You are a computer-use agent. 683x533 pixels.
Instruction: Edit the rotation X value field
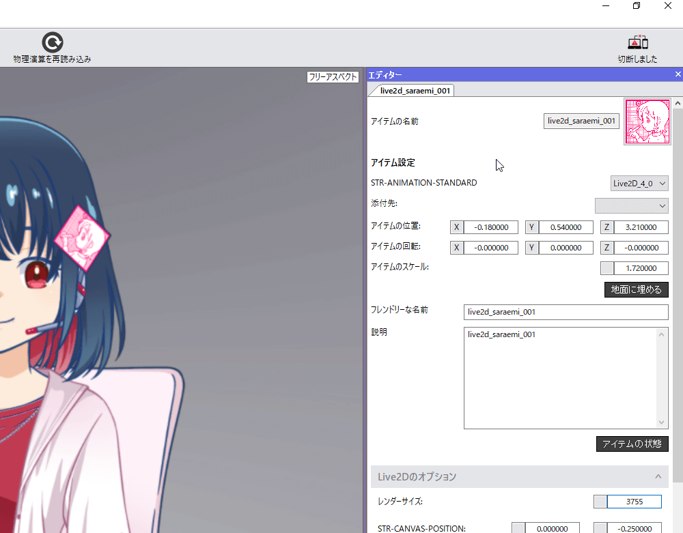coord(491,248)
